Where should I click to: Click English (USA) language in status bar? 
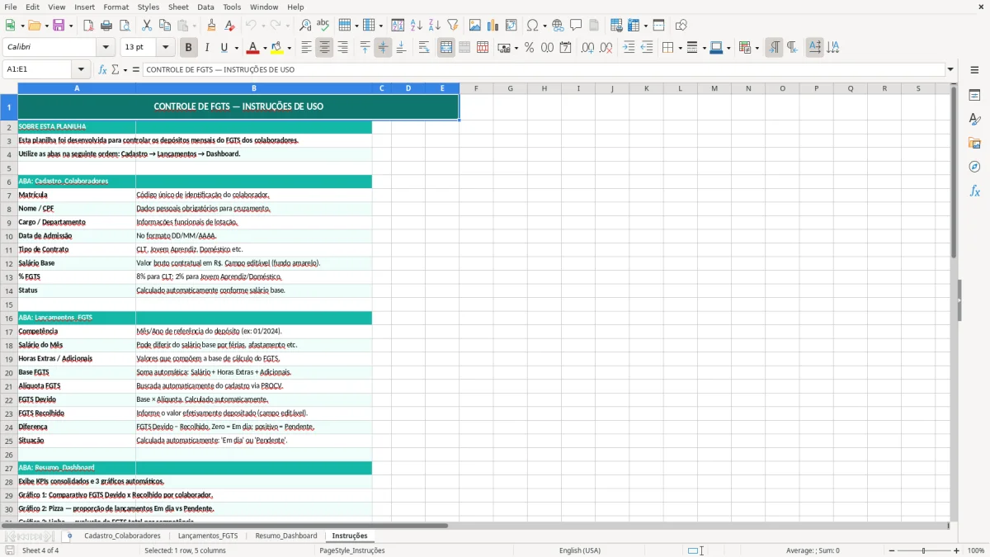tap(580, 550)
